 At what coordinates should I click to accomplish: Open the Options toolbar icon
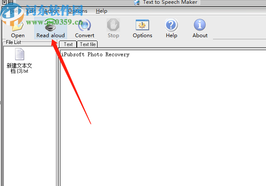142,25
